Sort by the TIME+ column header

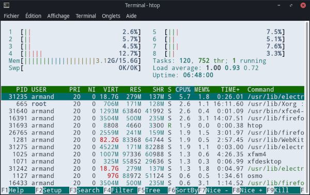click(x=230, y=90)
